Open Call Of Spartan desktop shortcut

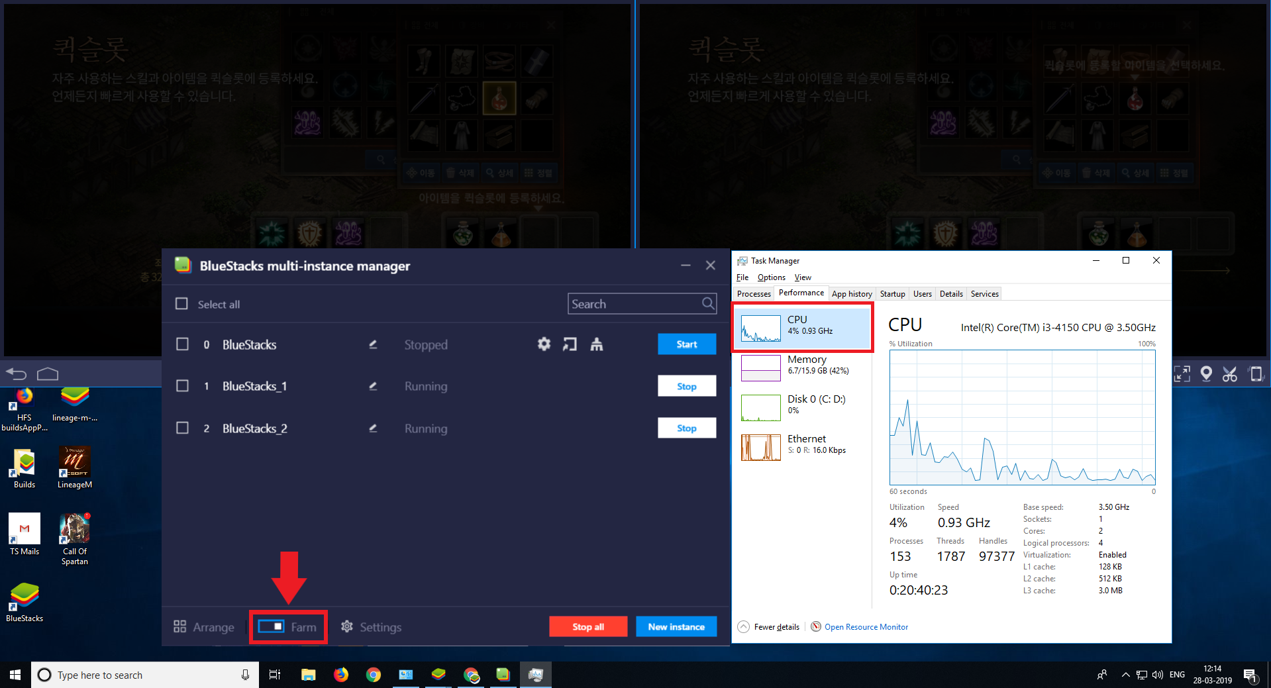point(75,539)
